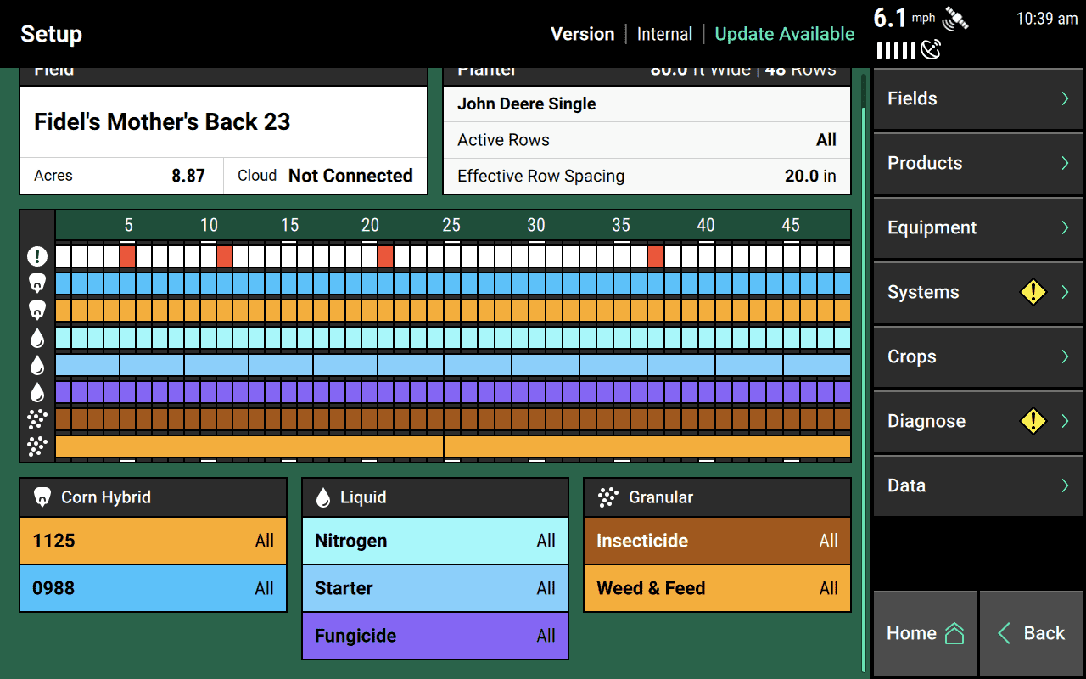Screen dimensions: 1086x679
Task: Open the Version menu item
Action: click(583, 34)
